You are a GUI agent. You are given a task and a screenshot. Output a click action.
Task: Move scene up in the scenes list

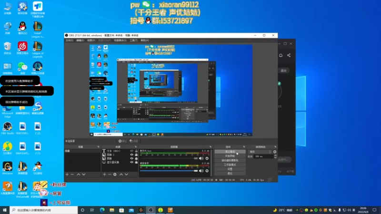point(79,175)
